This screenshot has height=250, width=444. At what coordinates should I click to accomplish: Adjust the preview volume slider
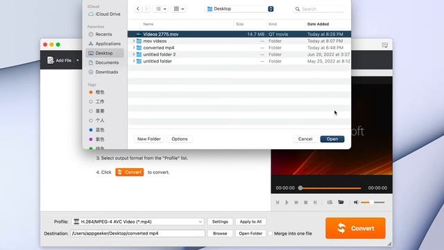pos(373,202)
